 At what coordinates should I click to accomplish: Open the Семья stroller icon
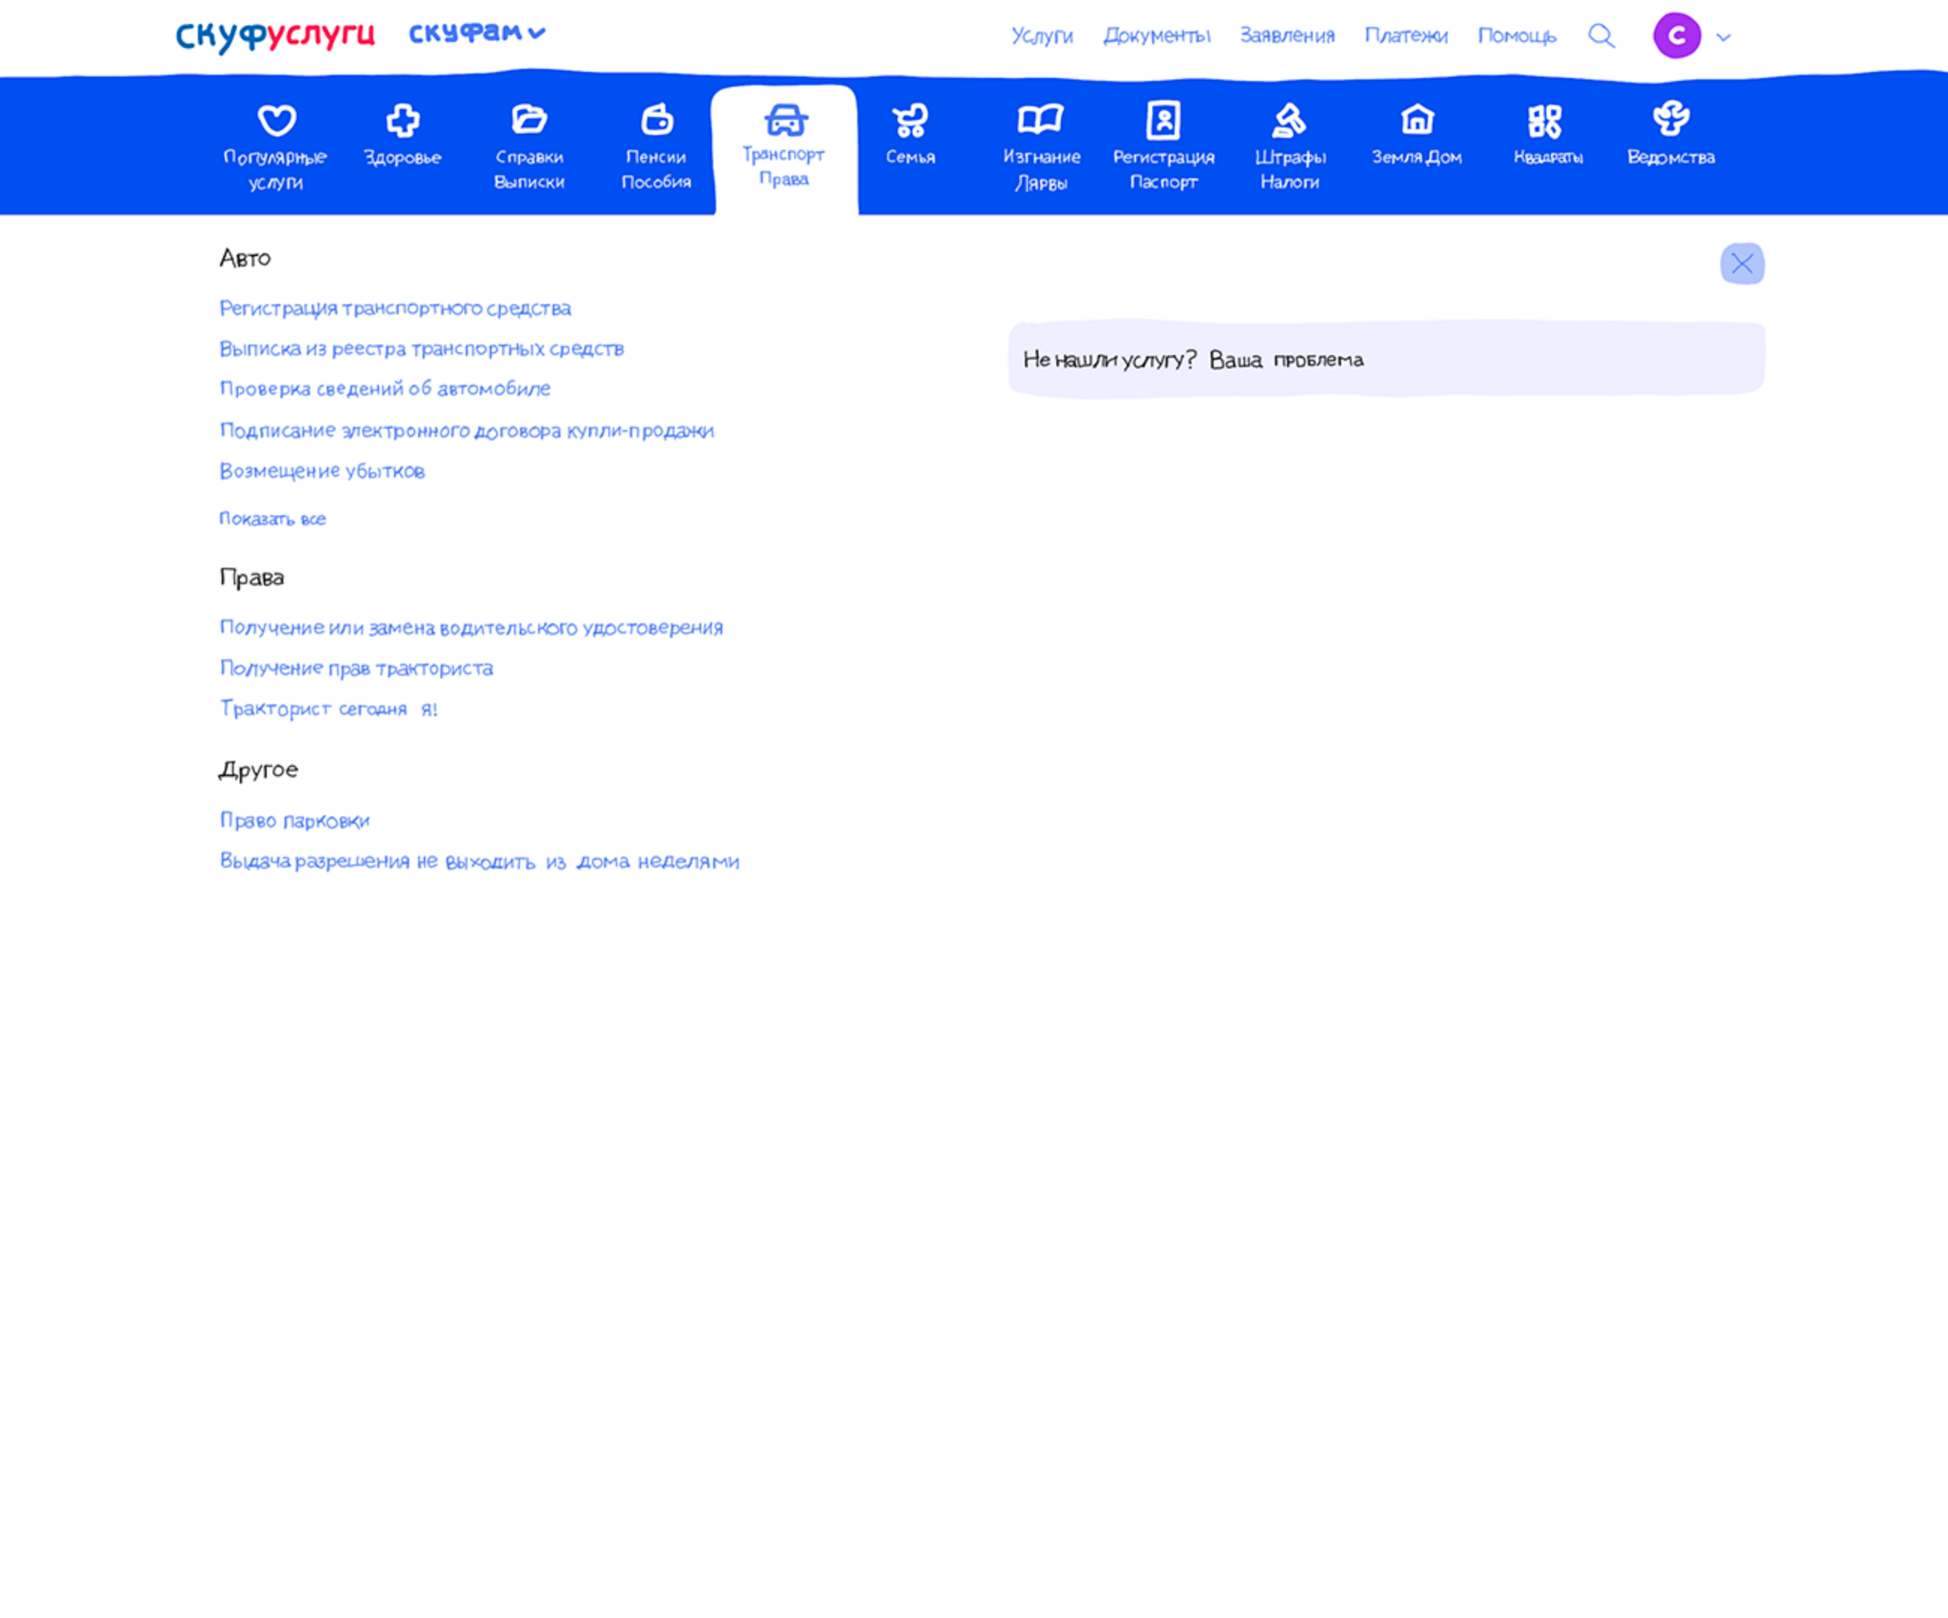[910, 121]
